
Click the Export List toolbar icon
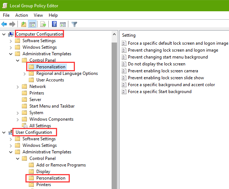coord(43,24)
